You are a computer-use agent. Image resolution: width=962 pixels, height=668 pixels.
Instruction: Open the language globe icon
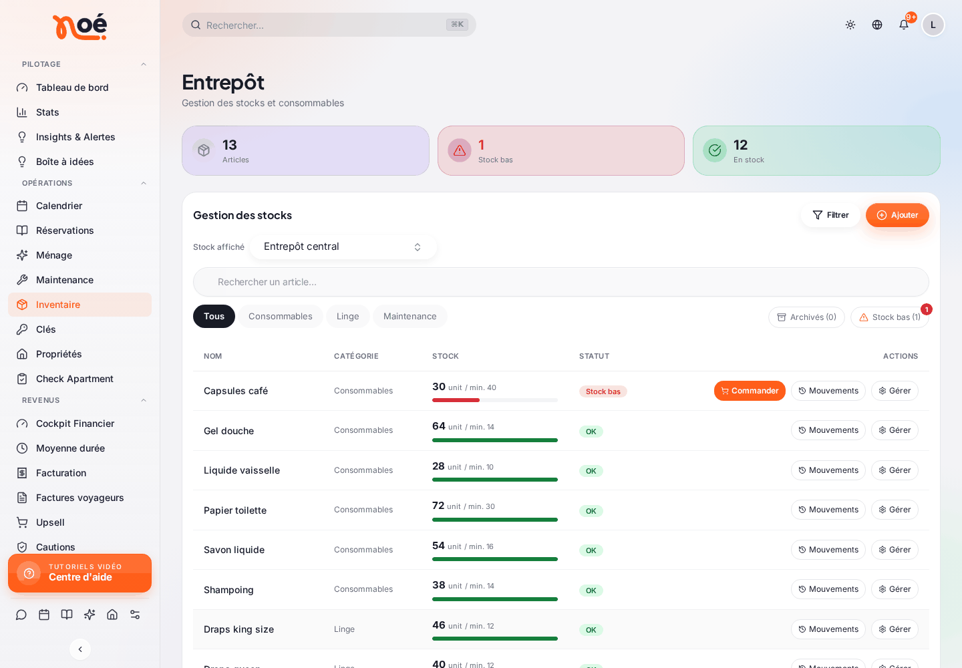(877, 25)
